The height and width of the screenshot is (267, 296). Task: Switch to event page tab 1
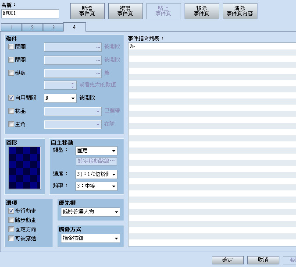tap(11, 28)
